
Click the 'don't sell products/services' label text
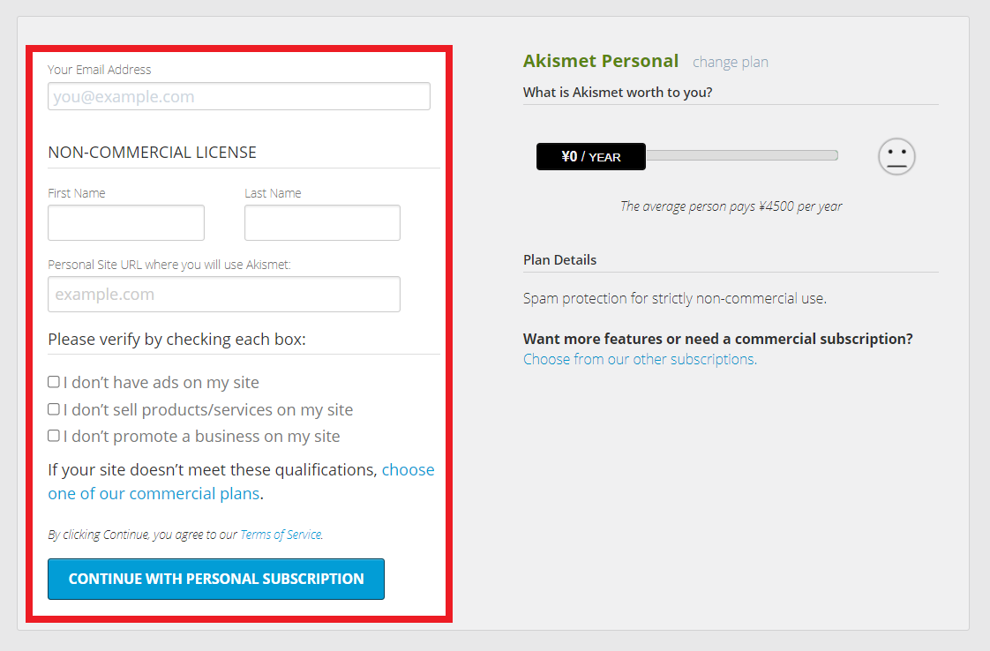point(207,410)
